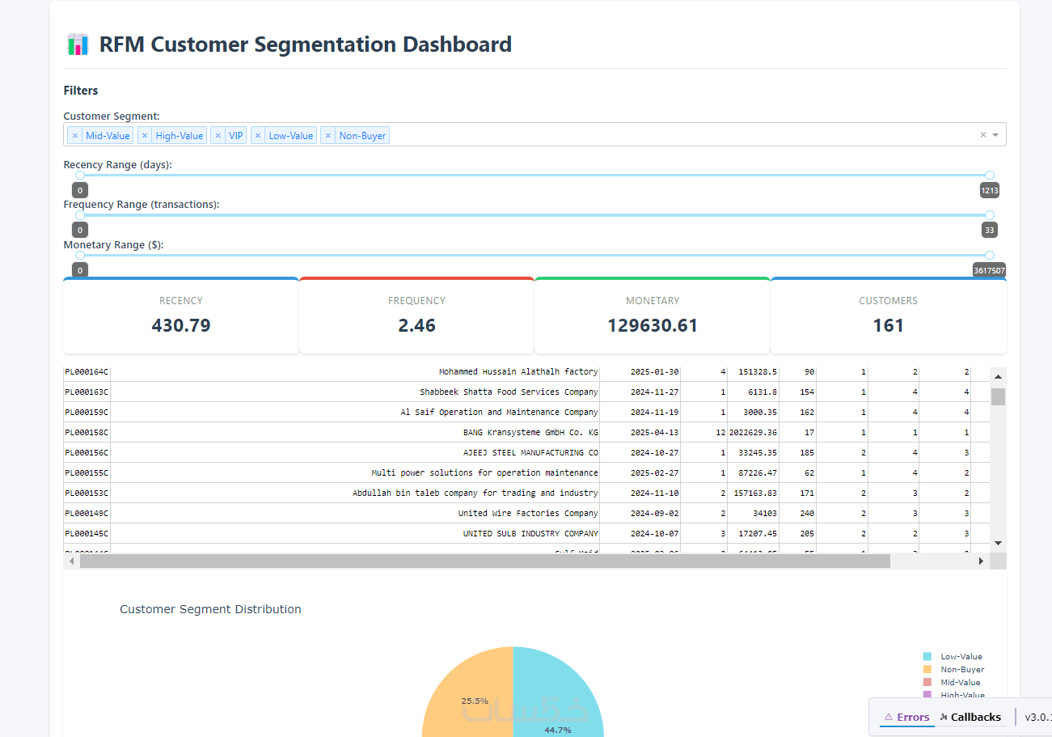Screen dimensions: 1052x737
Task: Open the Callbacks debug panel
Action: (970, 717)
